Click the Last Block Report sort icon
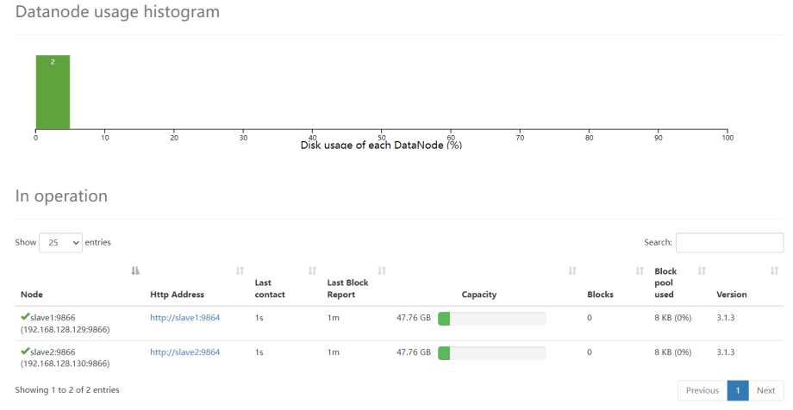The image size is (793, 410). (382, 271)
